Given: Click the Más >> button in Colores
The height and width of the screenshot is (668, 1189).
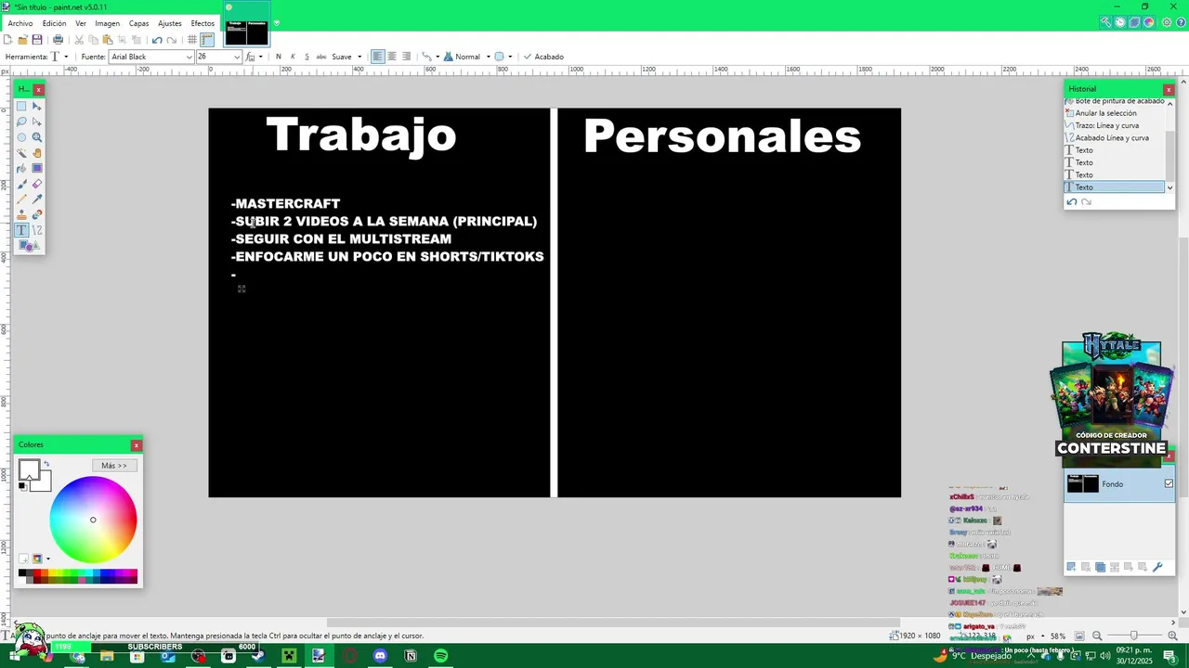Looking at the screenshot, I should tap(114, 465).
